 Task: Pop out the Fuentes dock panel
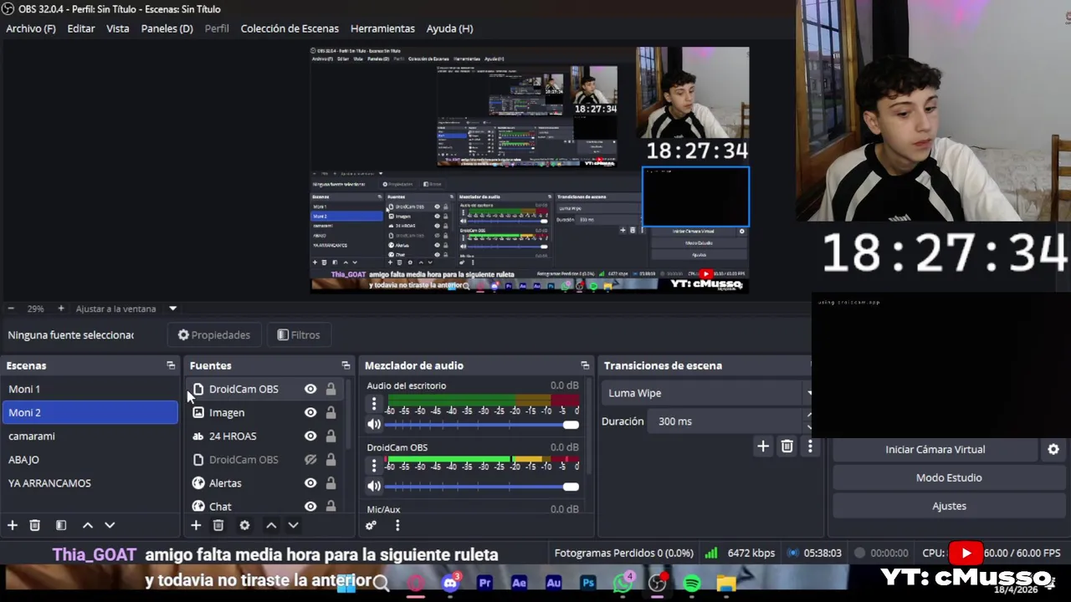346,365
